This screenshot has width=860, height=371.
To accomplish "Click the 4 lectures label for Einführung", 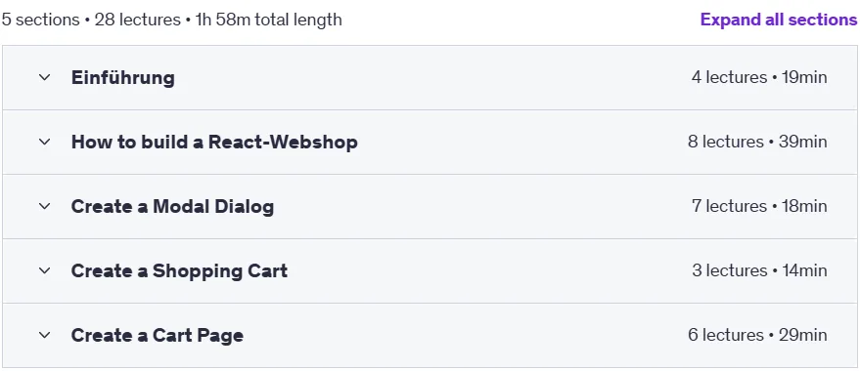I will coord(729,78).
